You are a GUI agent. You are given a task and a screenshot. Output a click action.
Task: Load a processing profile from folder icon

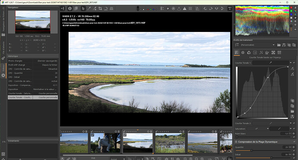(279, 45)
